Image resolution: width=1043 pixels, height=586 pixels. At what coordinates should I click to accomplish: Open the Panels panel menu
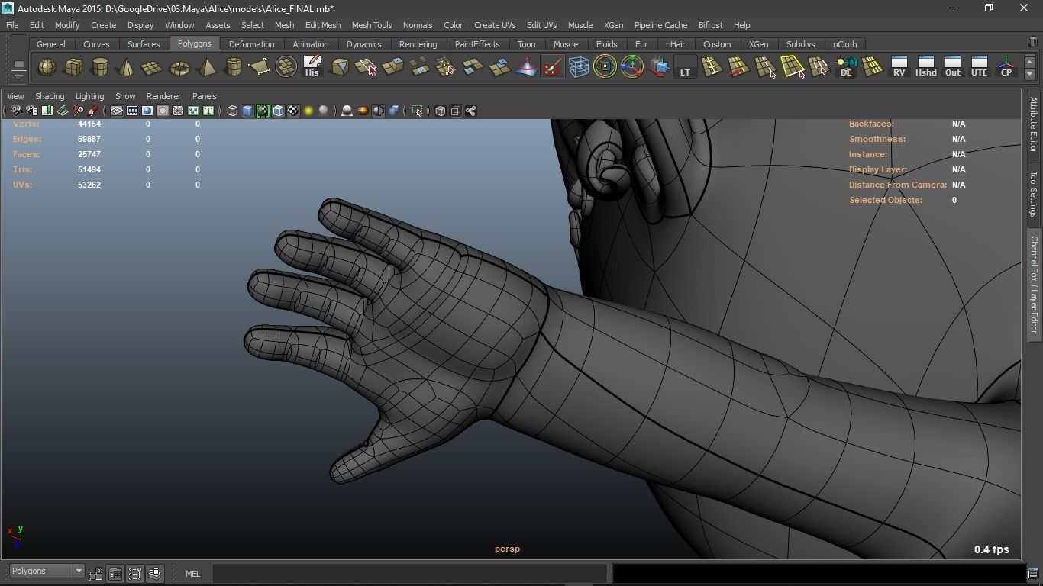point(205,96)
